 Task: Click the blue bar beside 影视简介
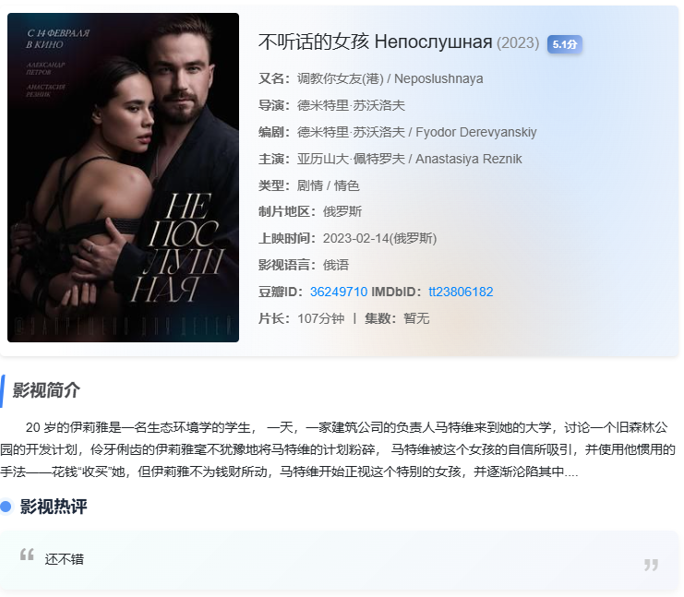coord(2,390)
